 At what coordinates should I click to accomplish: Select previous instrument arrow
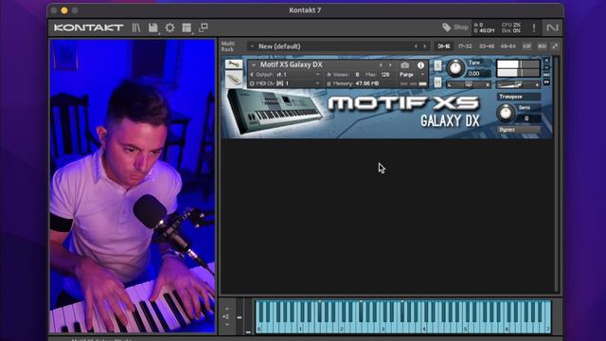381,65
